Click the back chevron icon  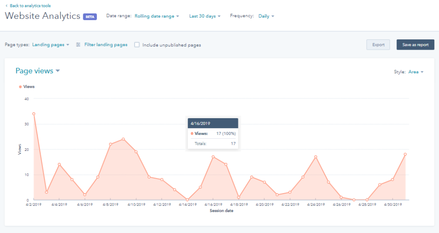click(6, 6)
